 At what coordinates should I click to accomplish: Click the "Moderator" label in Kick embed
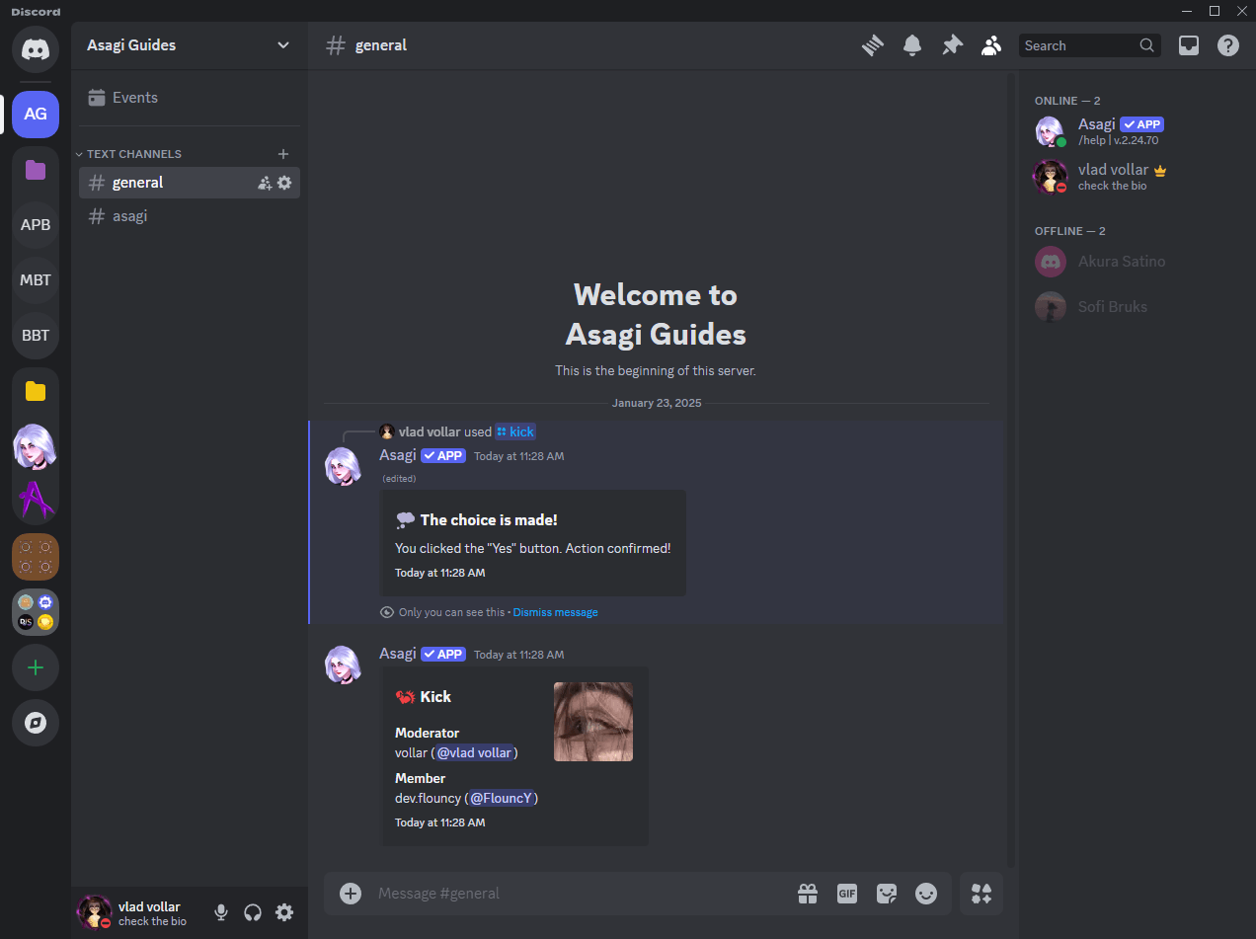[x=428, y=733]
